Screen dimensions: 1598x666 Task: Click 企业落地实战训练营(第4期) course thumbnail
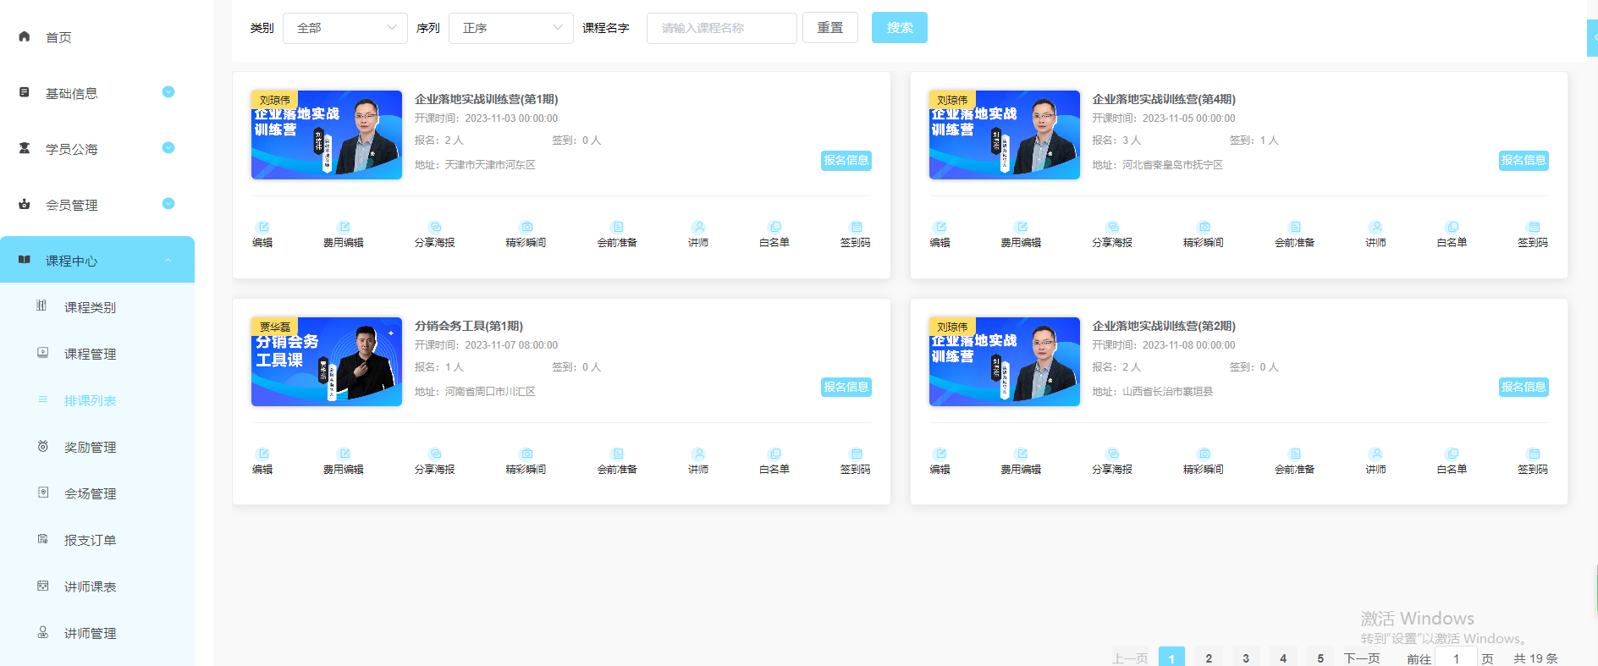[1005, 135]
